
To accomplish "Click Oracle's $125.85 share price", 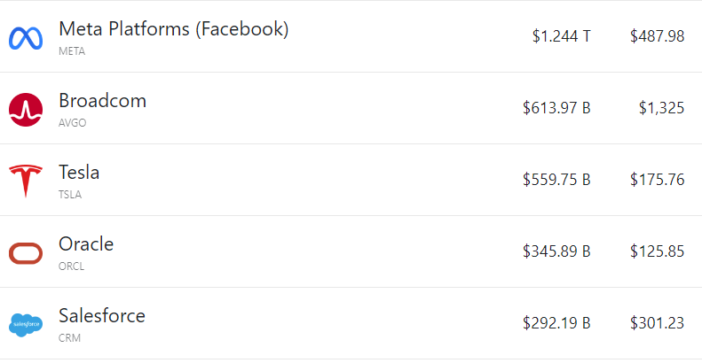I will point(657,251).
